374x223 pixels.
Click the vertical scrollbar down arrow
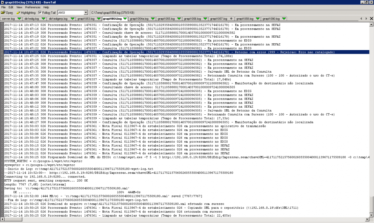click(371, 215)
